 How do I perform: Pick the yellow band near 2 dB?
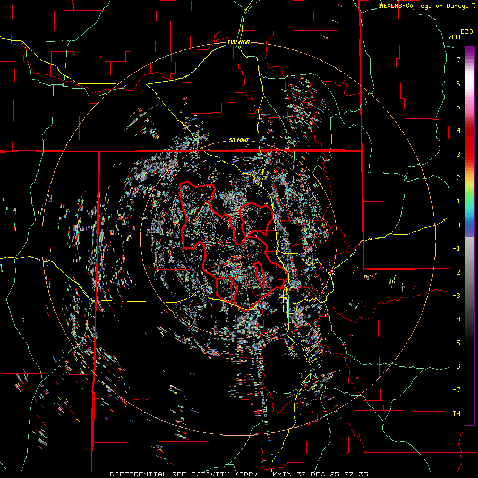coord(469,180)
